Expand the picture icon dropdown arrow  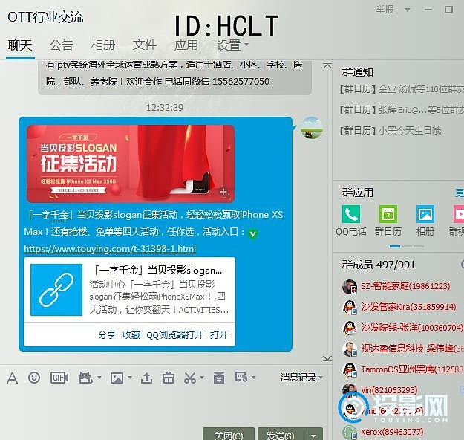click(x=130, y=378)
